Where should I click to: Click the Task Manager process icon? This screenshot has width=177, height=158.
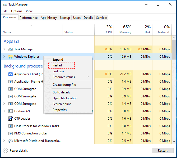11,49
